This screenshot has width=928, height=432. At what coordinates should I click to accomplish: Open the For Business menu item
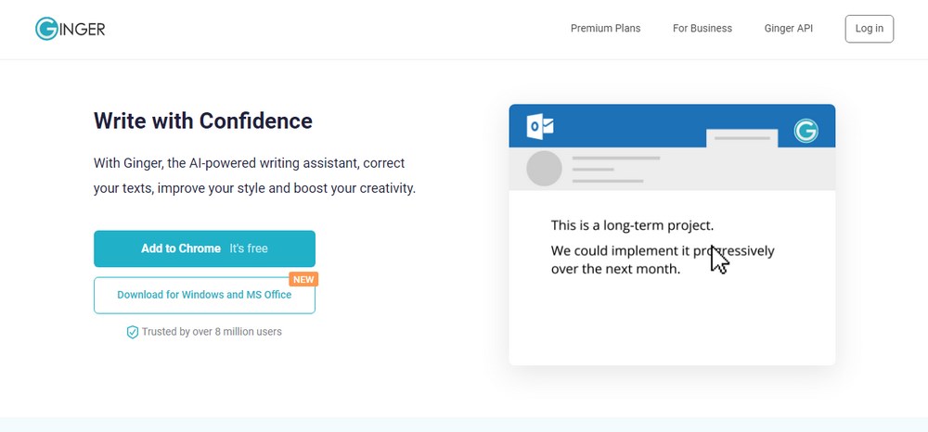(x=702, y=29)
